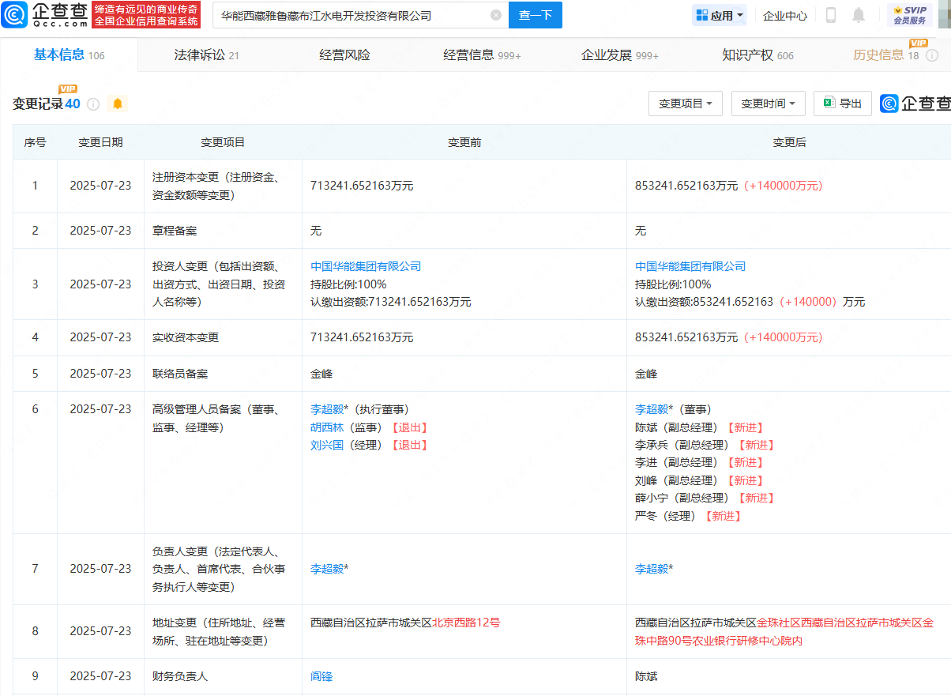Click the 导出 export button
This screenshot has width=951, height=696.
click(x=843, y=103)
